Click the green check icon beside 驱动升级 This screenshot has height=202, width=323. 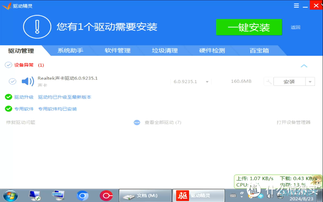click(x=9, y=97)
